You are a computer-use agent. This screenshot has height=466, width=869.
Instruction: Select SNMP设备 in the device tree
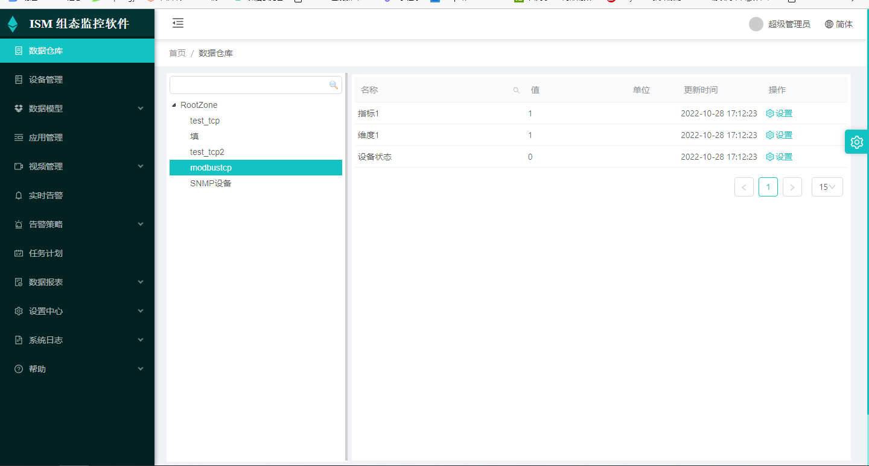pos(211,183)
